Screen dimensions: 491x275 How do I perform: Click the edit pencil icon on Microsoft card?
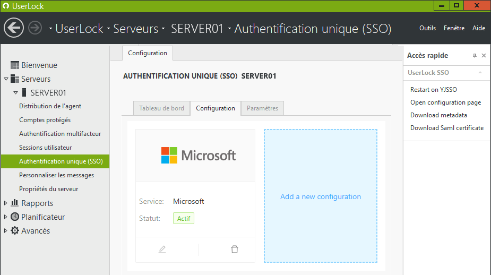click(x=162, y=250)
